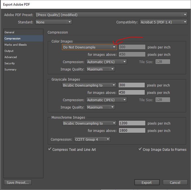
Task: Click the Save Preset button
Action: 18,182
